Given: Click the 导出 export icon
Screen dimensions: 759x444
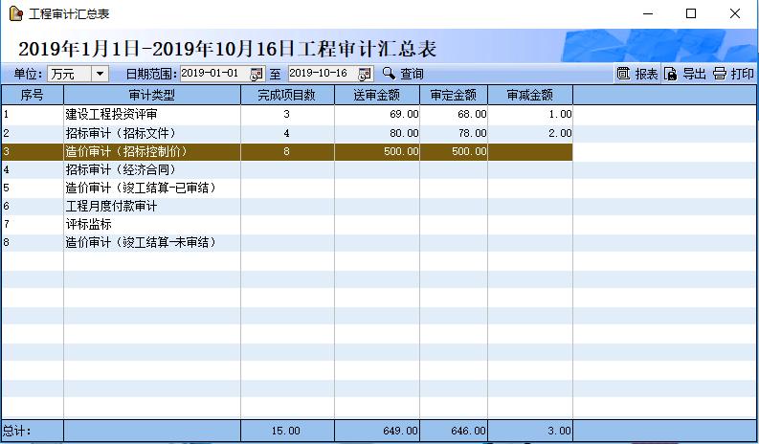Looking at the screenshot, I should click(x=671, y=74).
